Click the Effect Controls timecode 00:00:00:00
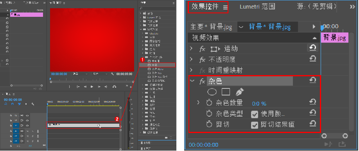The width and height of the screenshot is (359, 151). click(203, 145)
